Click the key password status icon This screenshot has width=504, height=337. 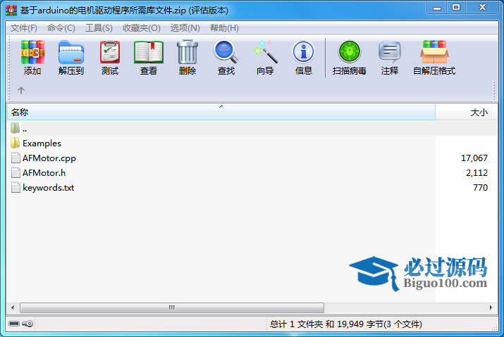click(x=27, y=324)
